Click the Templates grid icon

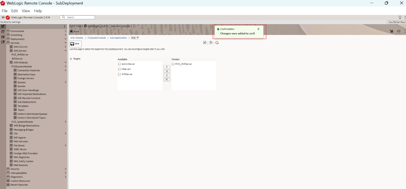(15, 106)
